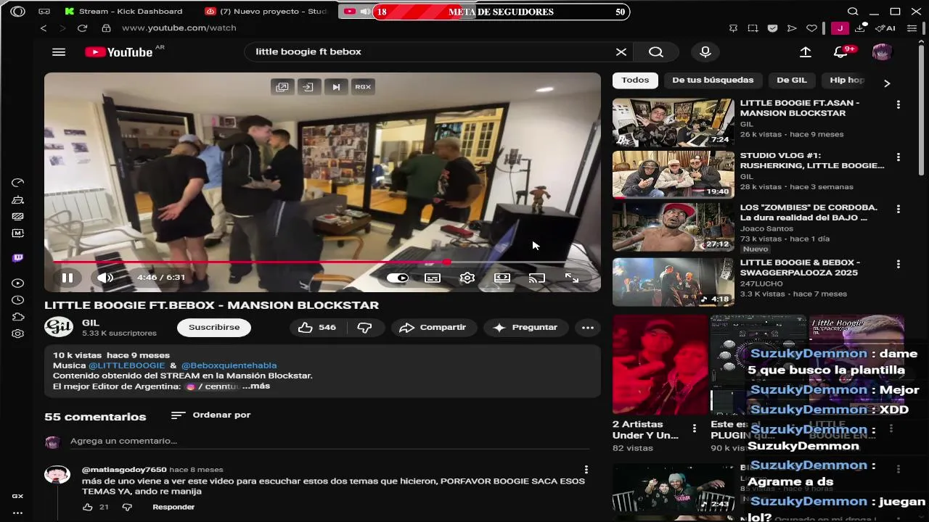
Task: Open @LITTLEBOOGIE channel link
Action: coord(127,365)
